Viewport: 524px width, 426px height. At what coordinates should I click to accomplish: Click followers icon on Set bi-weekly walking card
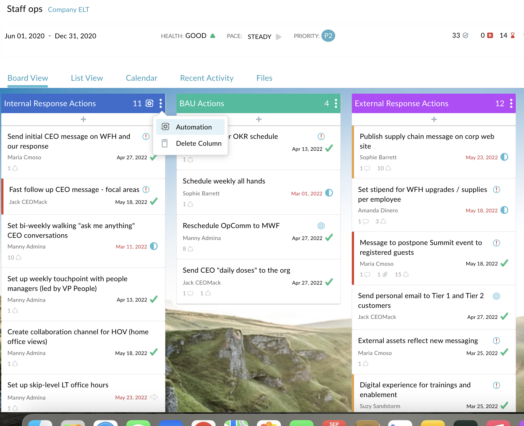(19, 257)
